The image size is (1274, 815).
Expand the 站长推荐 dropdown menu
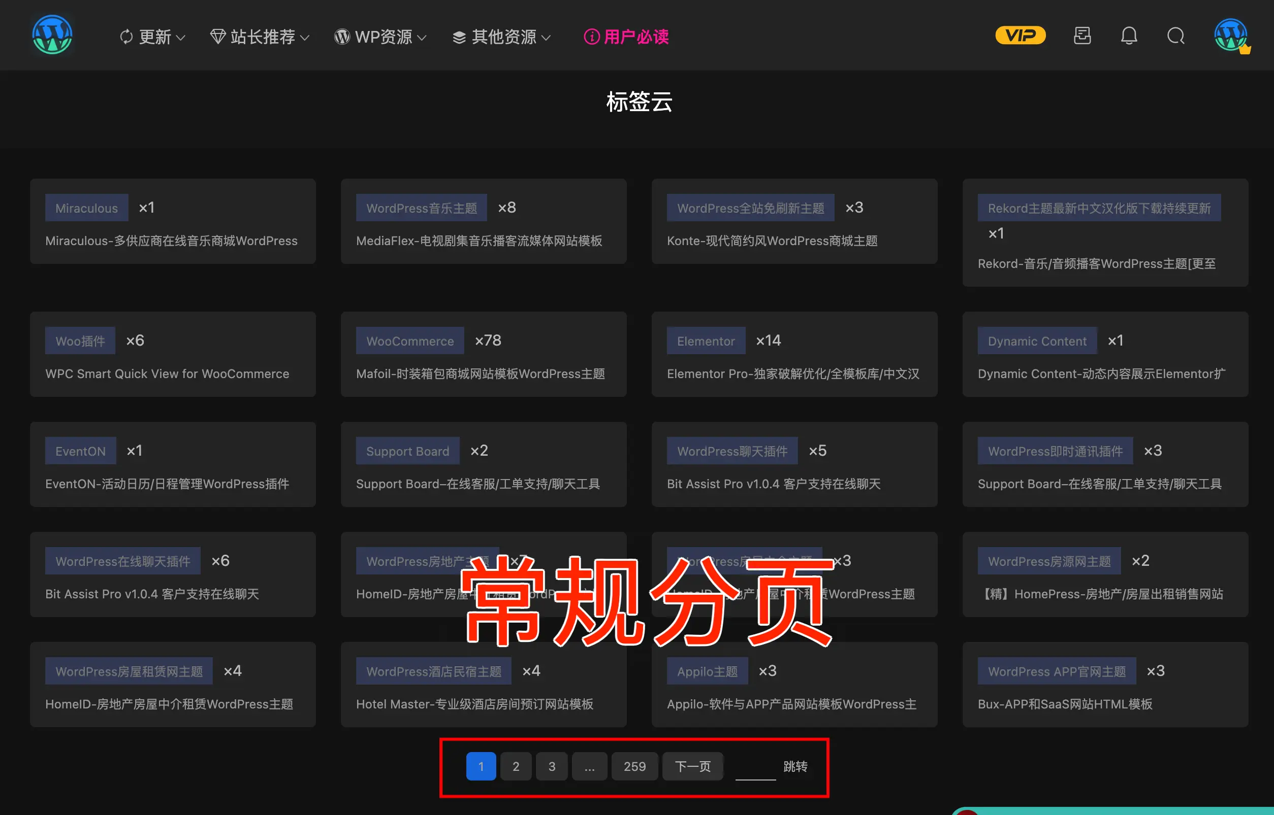(260, 37)
